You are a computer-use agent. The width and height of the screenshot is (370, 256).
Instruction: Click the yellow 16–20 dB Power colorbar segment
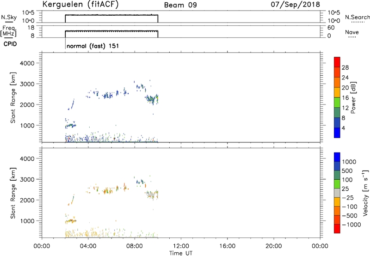(x=337, y=92)
